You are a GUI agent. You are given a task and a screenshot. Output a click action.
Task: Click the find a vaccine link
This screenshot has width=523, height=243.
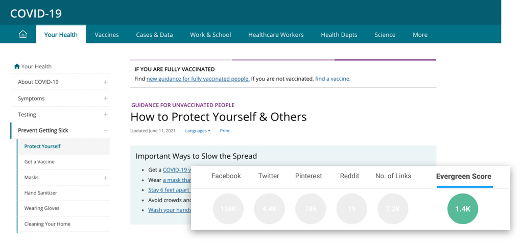[332, 79]
